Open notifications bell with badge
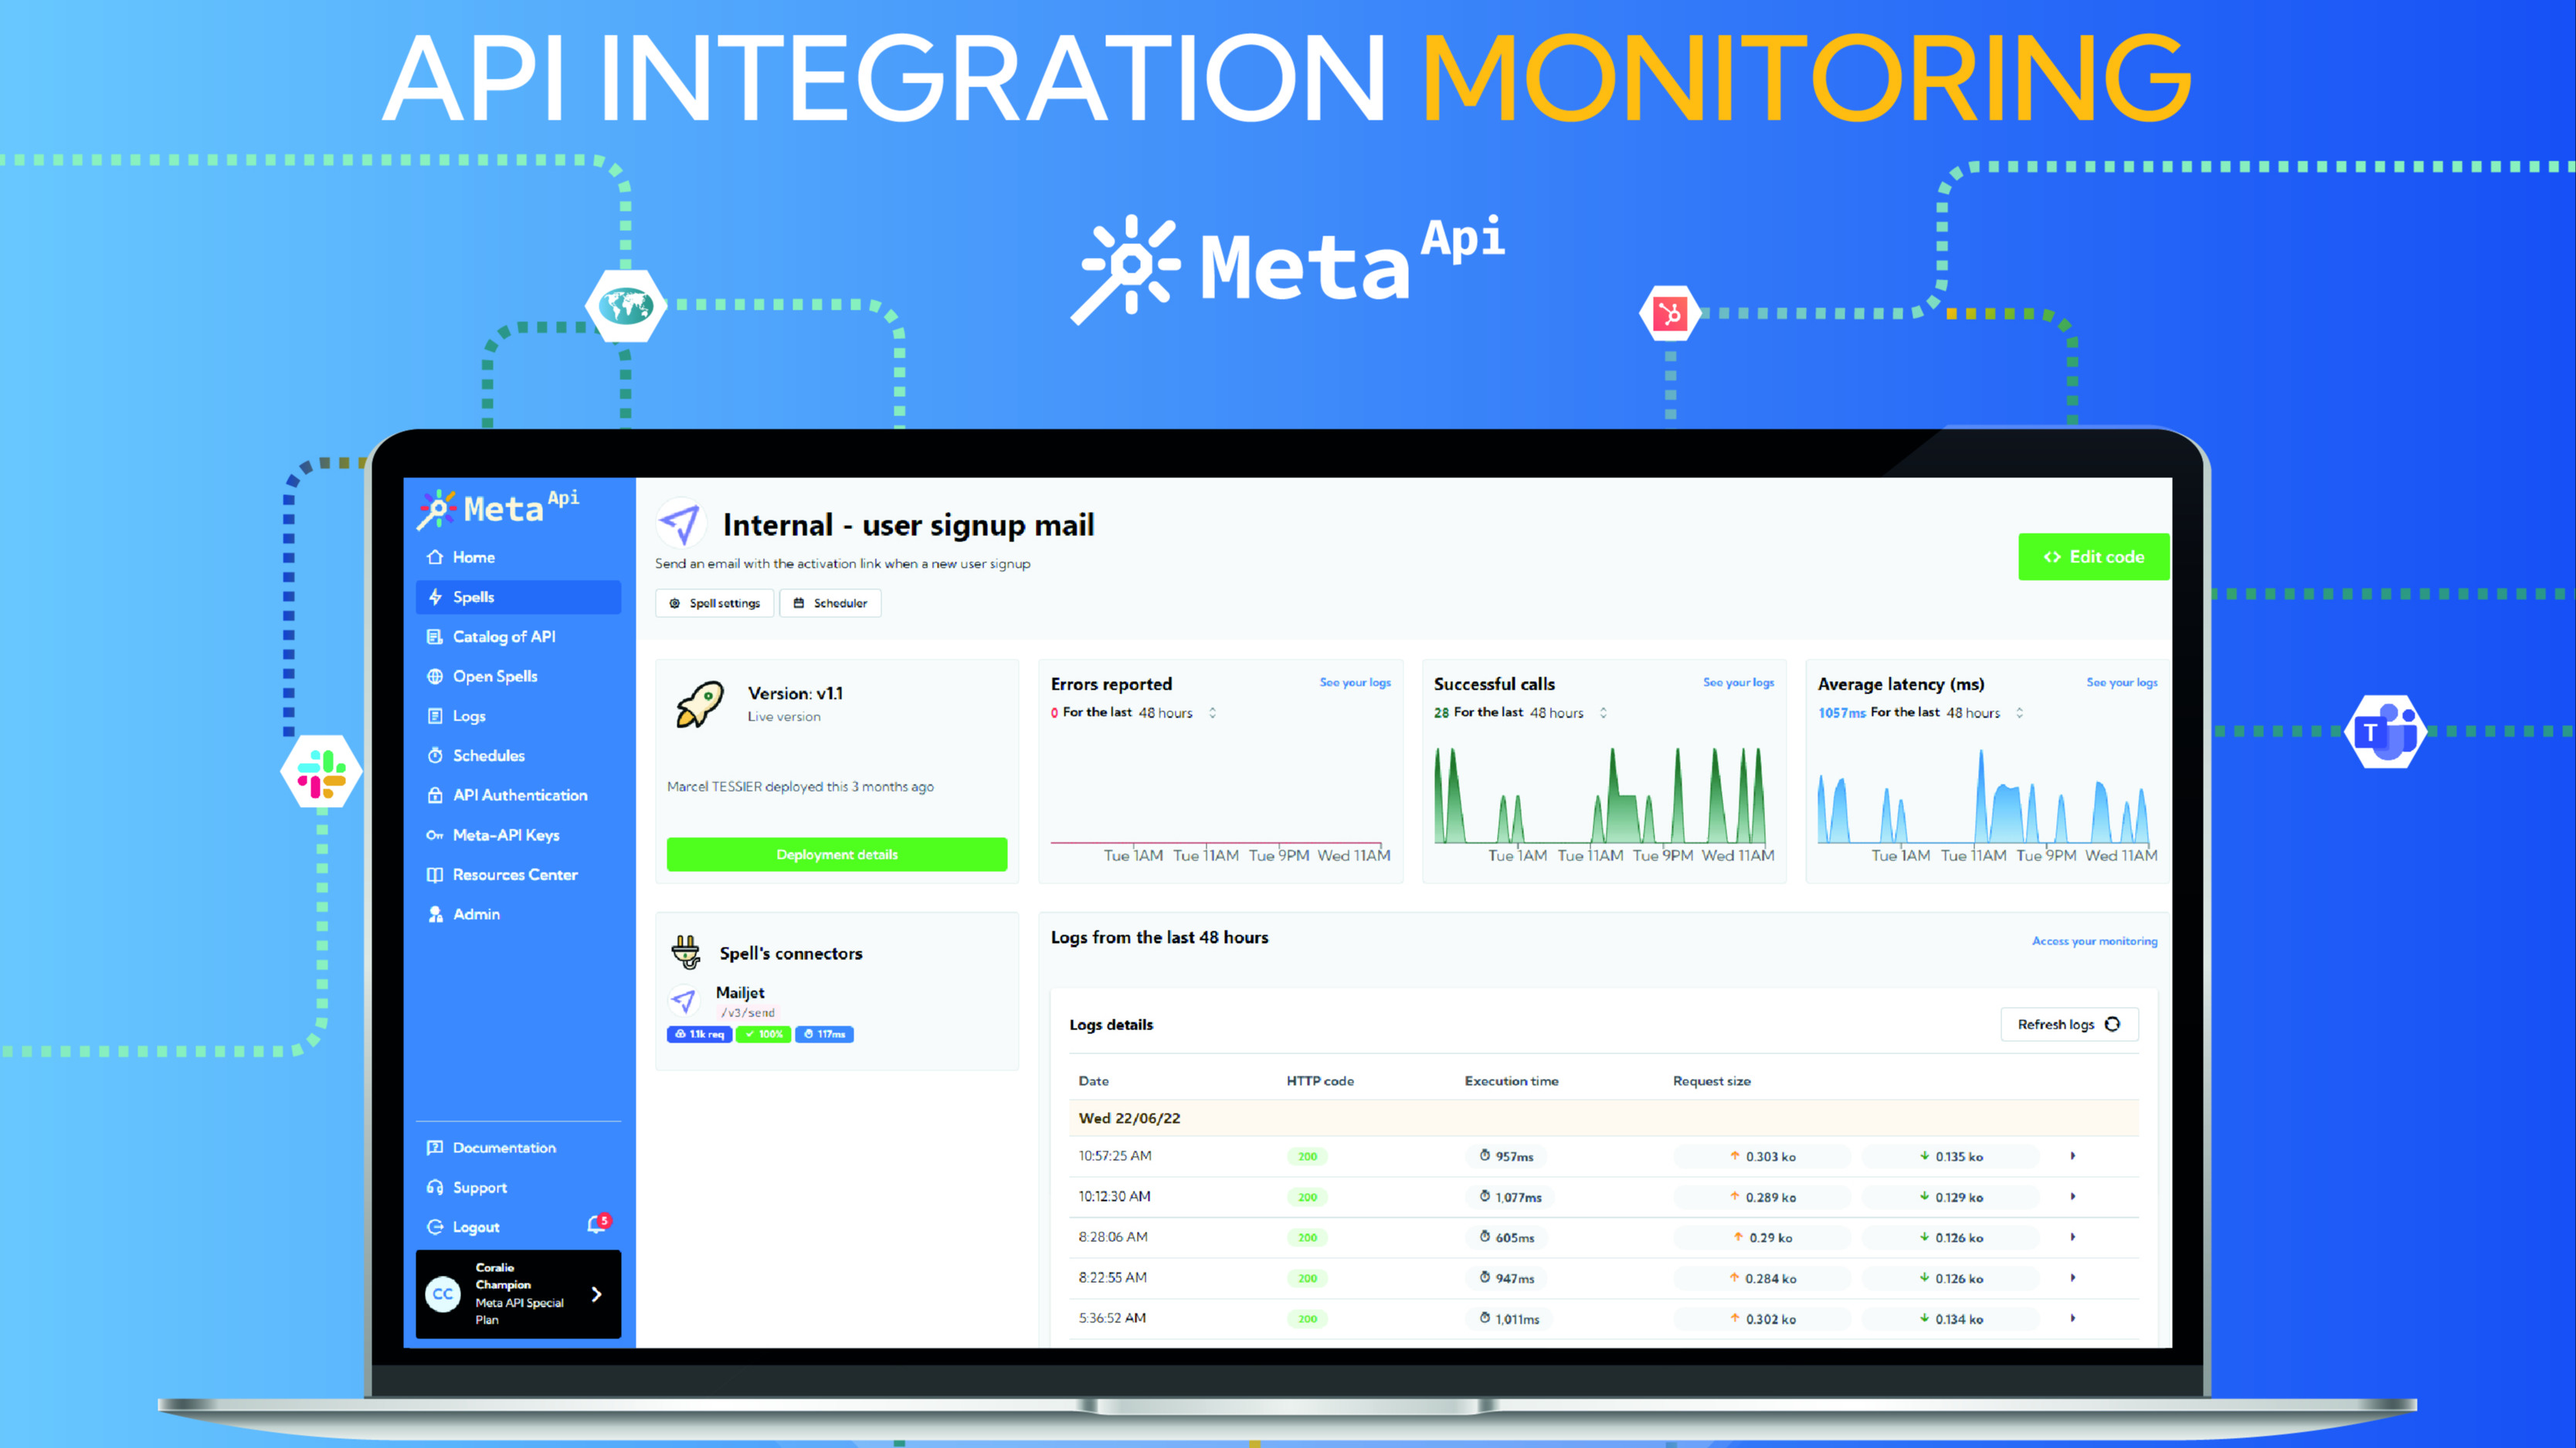 598,1224
